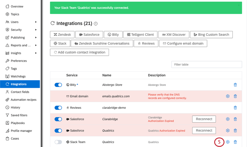Toggle off the Reviews integration
Image resolution: width=247 pixels, height=147 pixels.
tap(58, 108)
